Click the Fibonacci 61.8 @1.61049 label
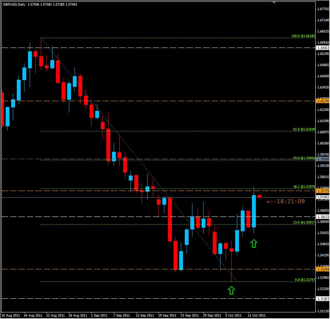Screen dimensions: 330x319 (304, 129)
